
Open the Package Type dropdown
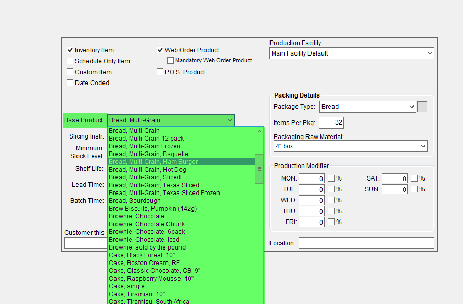(368, 107)
